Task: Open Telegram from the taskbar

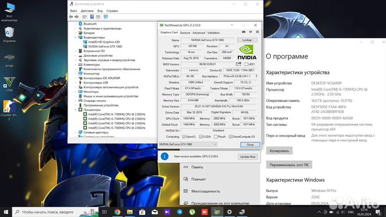Action: pos(180,212)
